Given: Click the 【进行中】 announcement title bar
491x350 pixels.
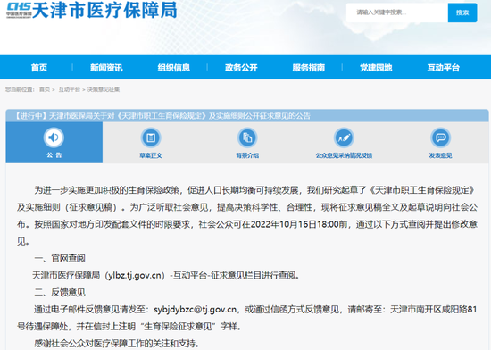Looking at the screenshot, I should (x=247, y=116).
